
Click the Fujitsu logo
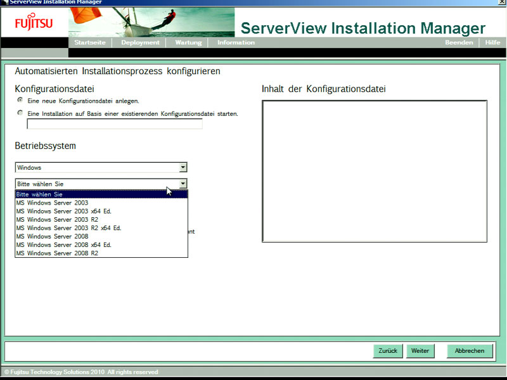34,22
